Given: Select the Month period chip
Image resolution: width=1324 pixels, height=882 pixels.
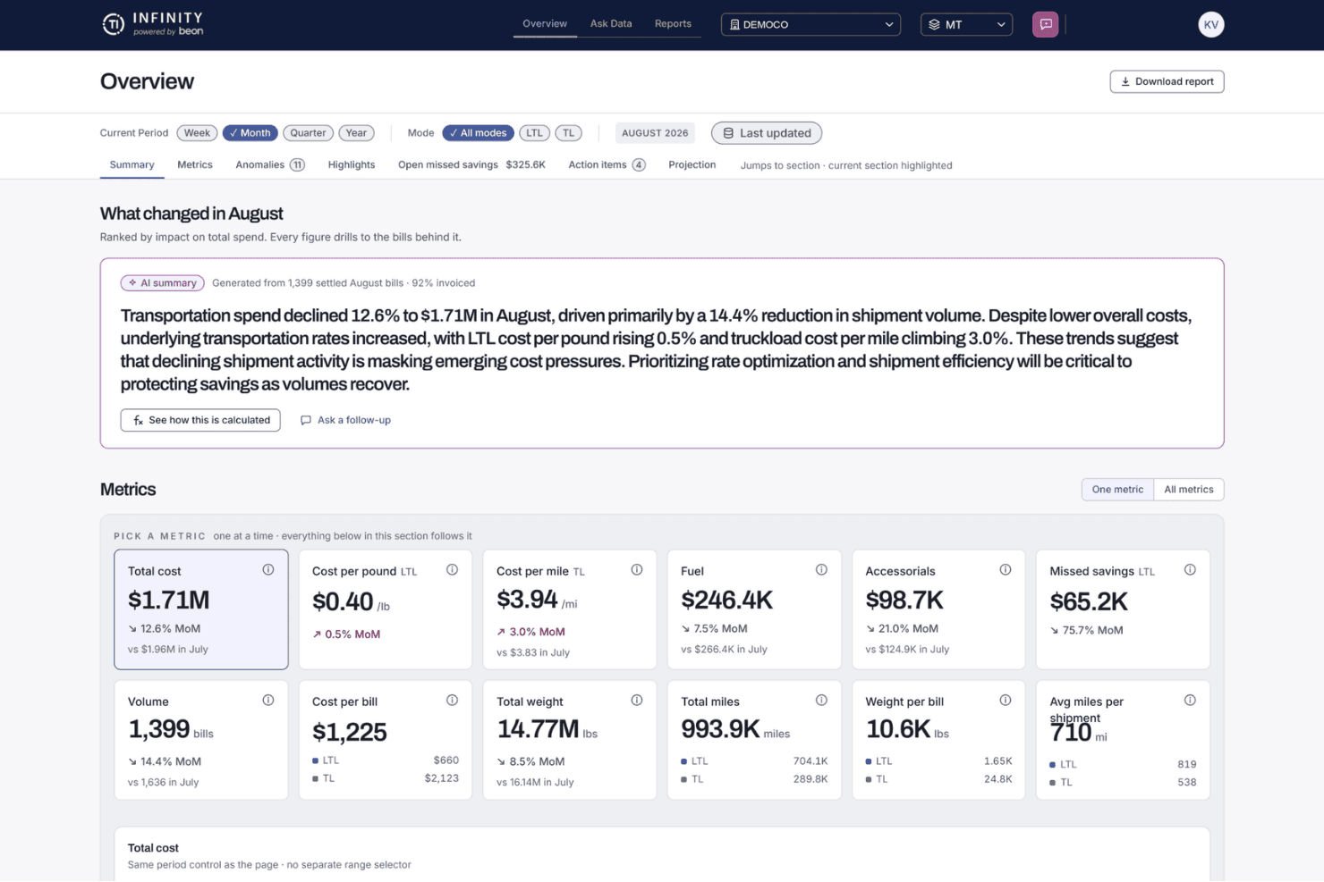Looking at the screenshot, I should coord(250,133).
